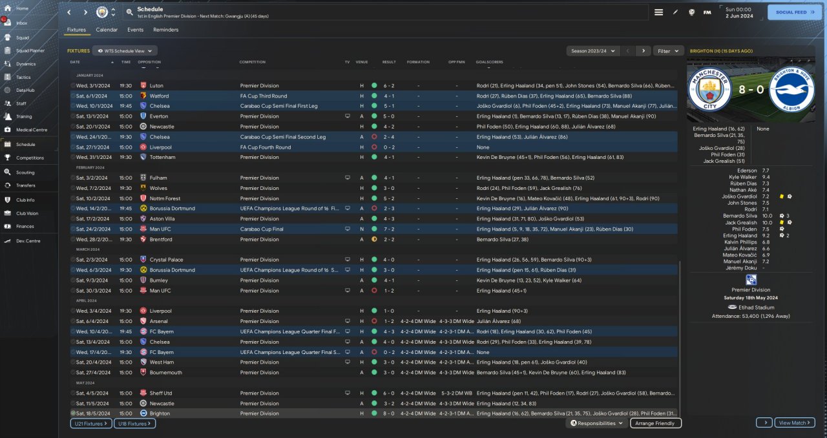Screen dimensions: 827x438
Task: Click the Arrange Friendly button
Action: pos(655,423)
